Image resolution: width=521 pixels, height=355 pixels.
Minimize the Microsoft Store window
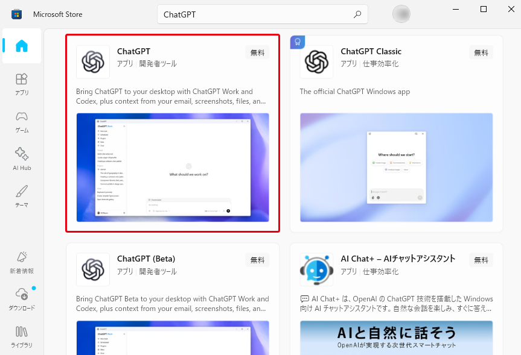click(456, 9)
